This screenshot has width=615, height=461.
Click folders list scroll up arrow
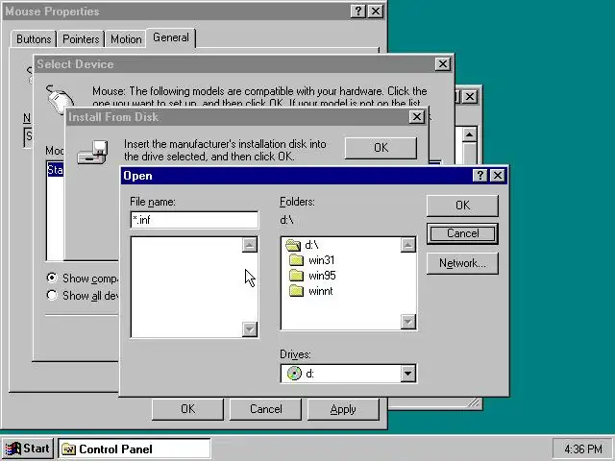click(407, 245)
